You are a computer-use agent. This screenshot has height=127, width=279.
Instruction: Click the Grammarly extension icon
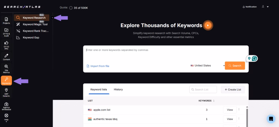255,58
